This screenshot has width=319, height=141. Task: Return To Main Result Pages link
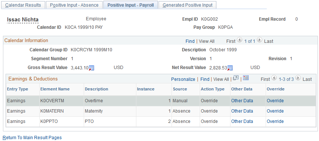(x=32, y=138)
